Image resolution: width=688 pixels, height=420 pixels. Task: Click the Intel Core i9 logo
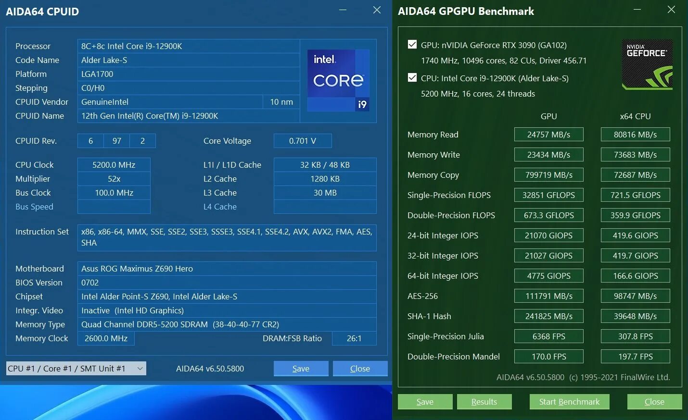point(338,80)
